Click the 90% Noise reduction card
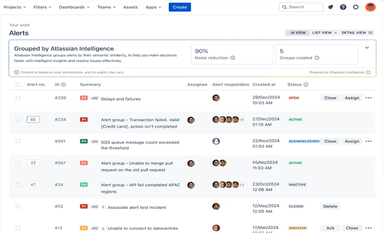 232,55
